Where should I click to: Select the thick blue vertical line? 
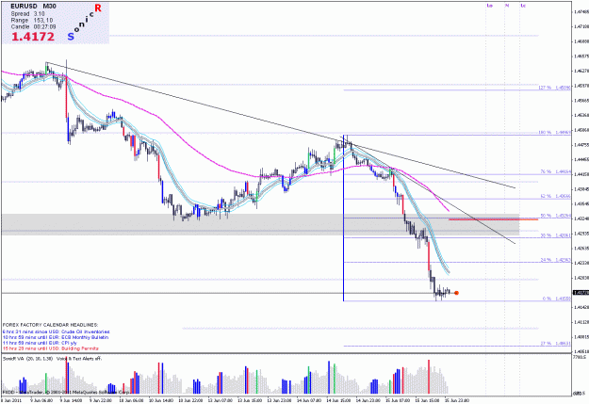coord(343,219)
